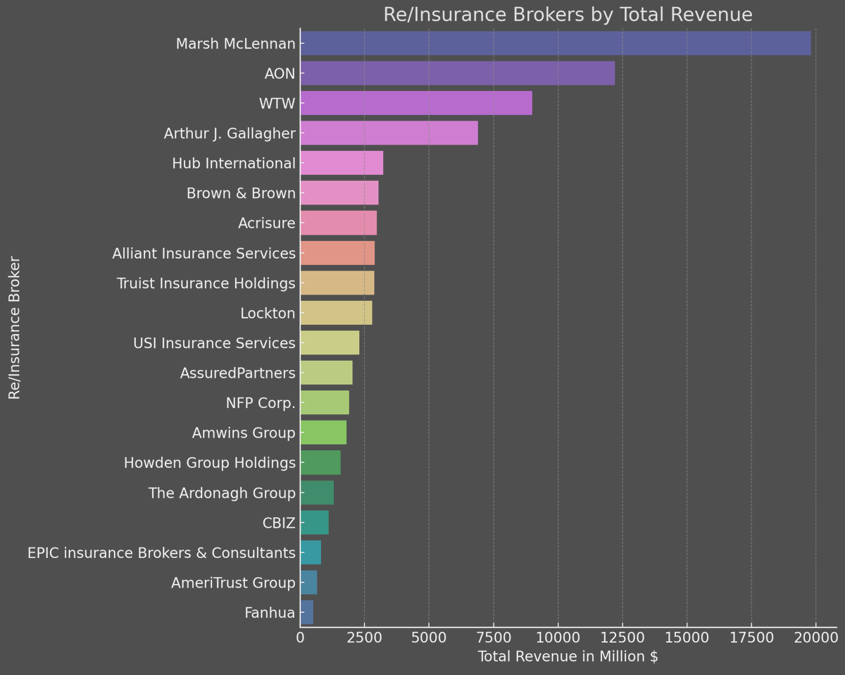Click the Hub International bar
This screenshot has width=845, height=675.
click(x=340, y=163)
